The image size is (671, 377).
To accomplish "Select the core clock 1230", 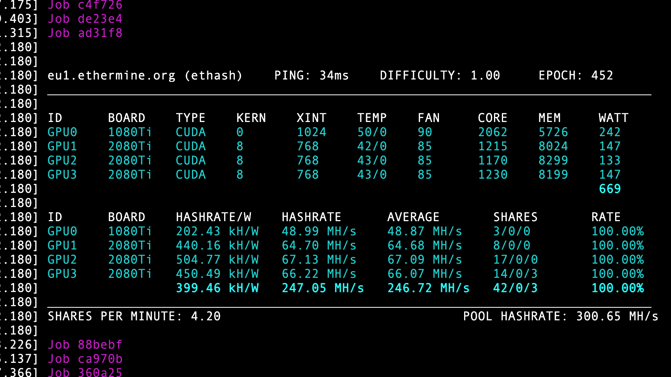I will [x=493, y=175].
